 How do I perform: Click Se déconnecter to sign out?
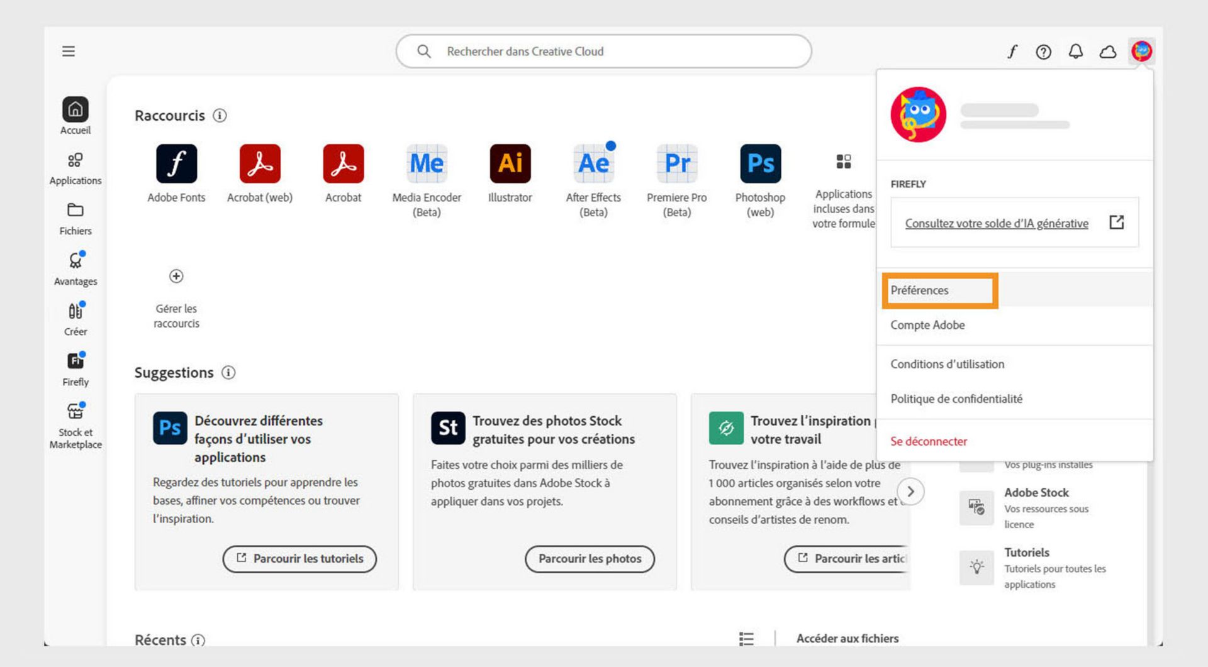tap(1015, 441)
